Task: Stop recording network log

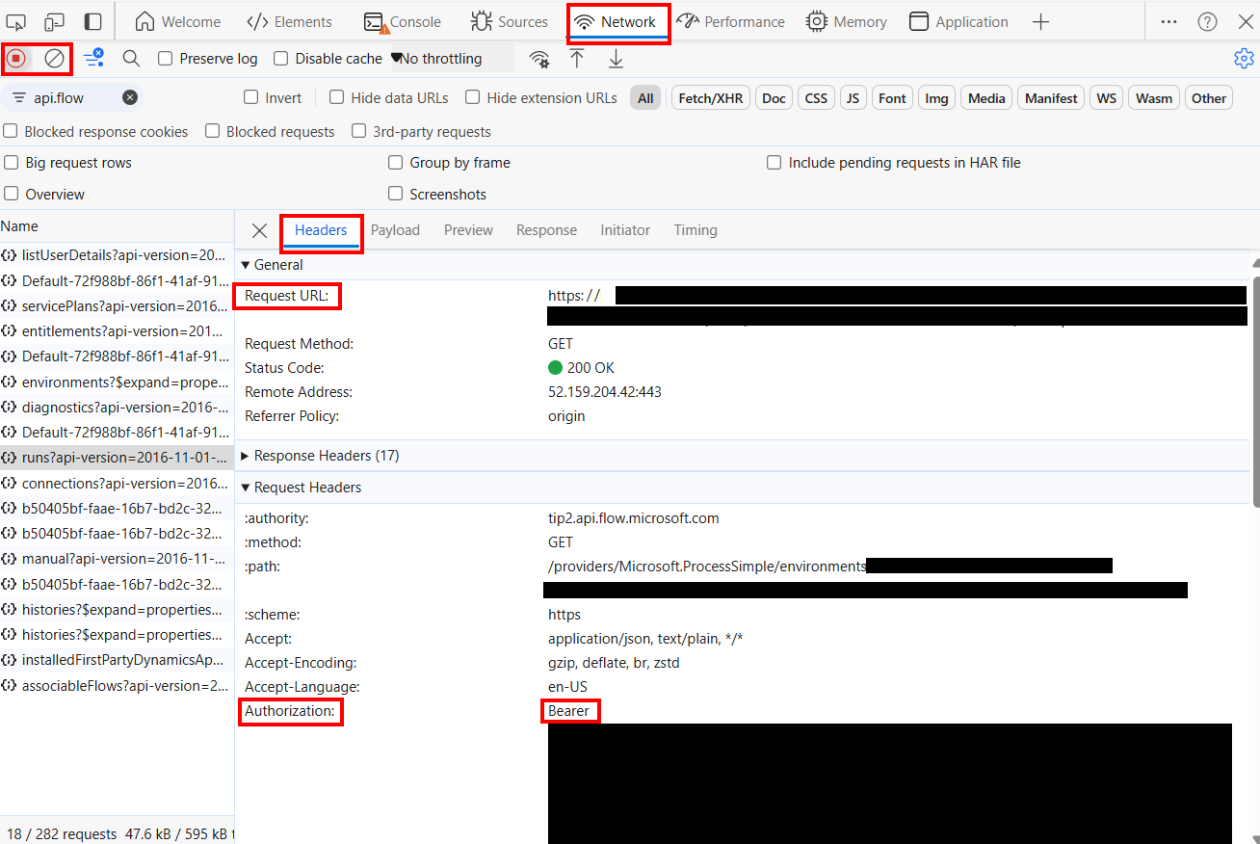Action: 16,58
